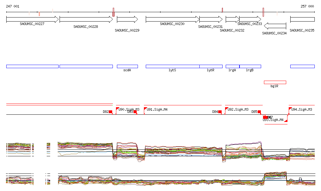
Task: Click the blue lytR gene box
Action: coord(211,66)
